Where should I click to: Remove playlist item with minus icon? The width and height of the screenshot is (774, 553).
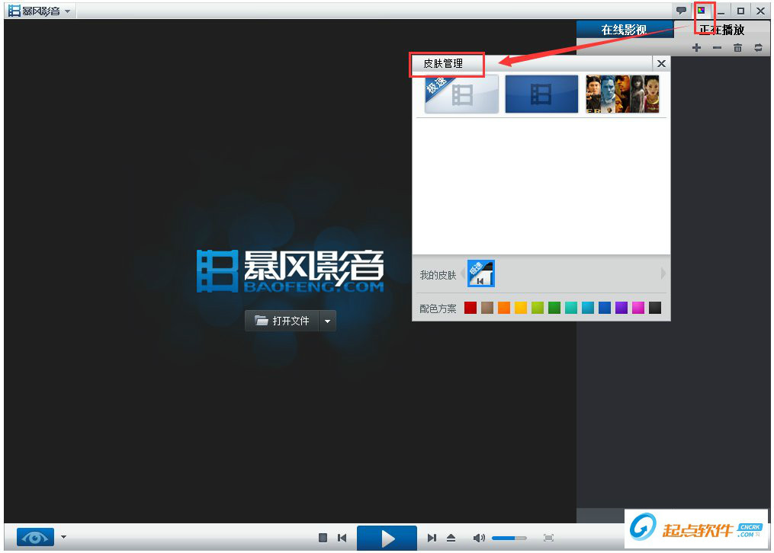718,48
